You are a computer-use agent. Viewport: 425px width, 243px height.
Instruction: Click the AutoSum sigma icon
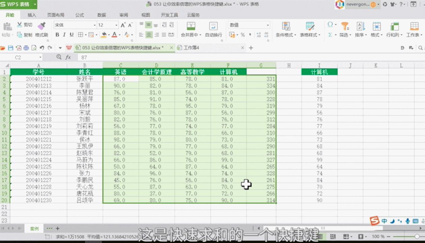(330, 35)
